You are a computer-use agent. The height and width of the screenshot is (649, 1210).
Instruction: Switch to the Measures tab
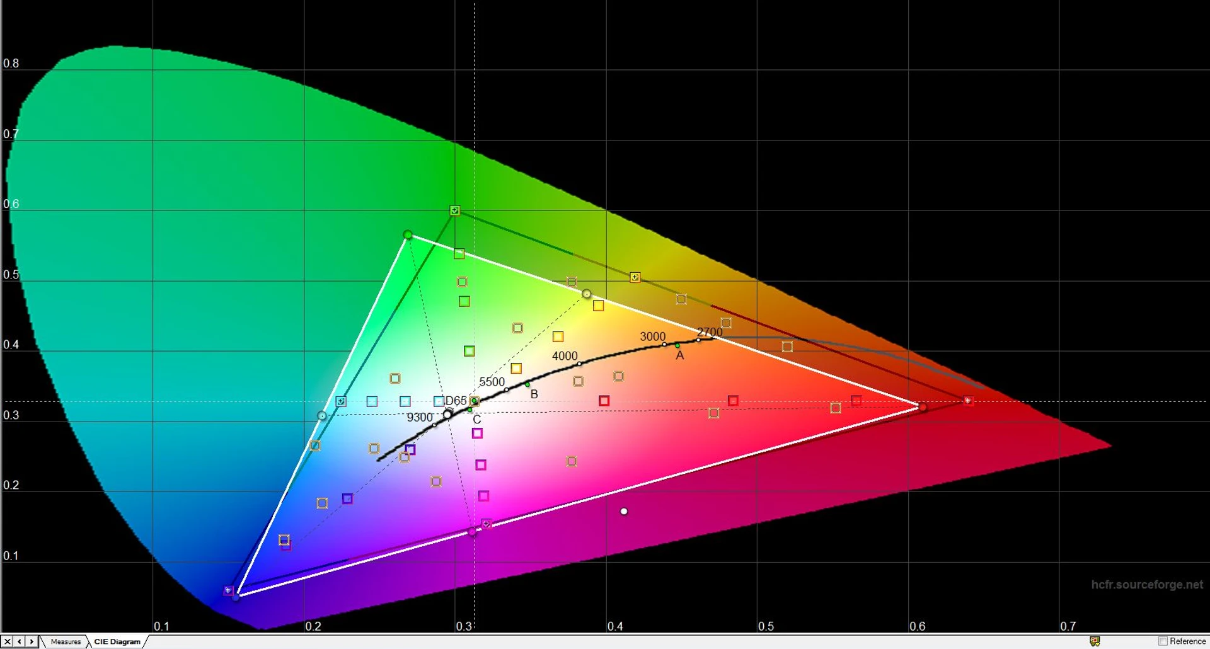coord(66,641)
